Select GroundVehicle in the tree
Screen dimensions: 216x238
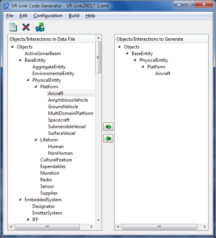click(63, 107)
